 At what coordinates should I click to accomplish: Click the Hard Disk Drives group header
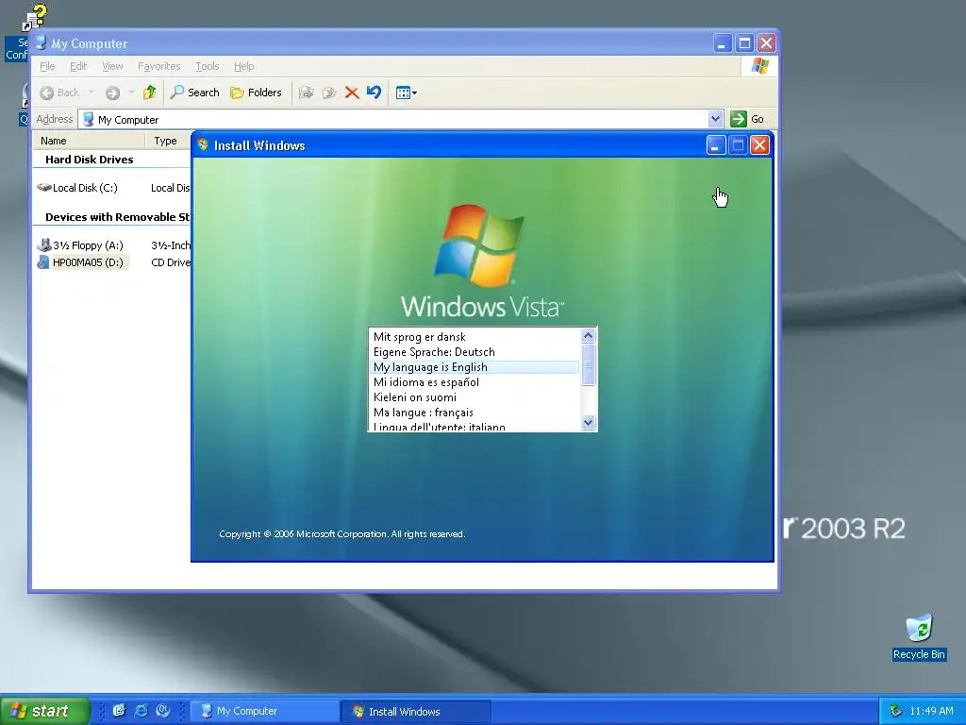point(90,159)
